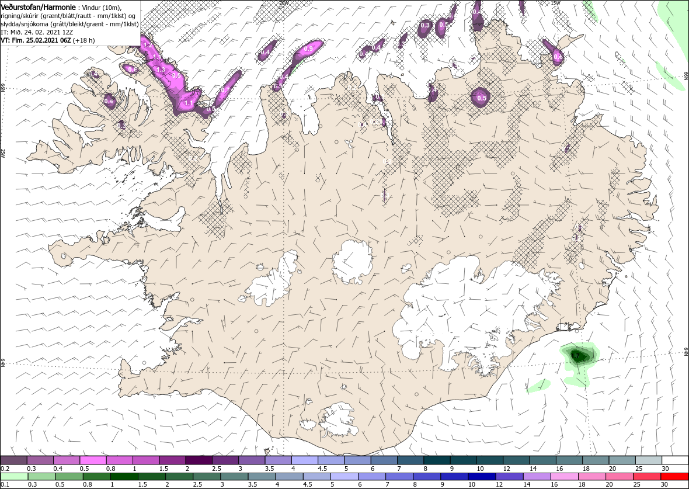Choose the lavender 4 swatch in upper legend
This screenshot has width=689, height=489.
(x=305, y=460)
